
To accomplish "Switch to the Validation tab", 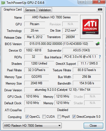I will (x=45, y=10).
